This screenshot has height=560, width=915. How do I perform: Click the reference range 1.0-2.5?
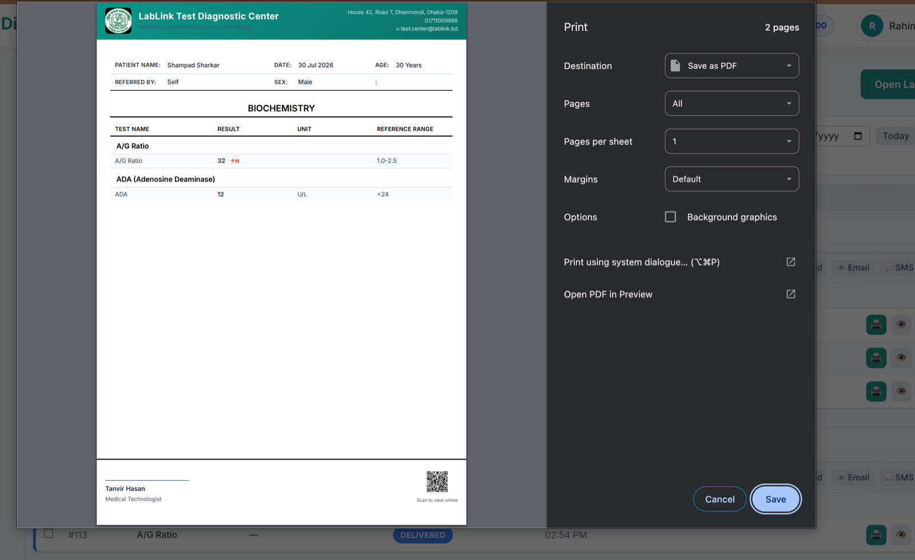click(387, 161)
